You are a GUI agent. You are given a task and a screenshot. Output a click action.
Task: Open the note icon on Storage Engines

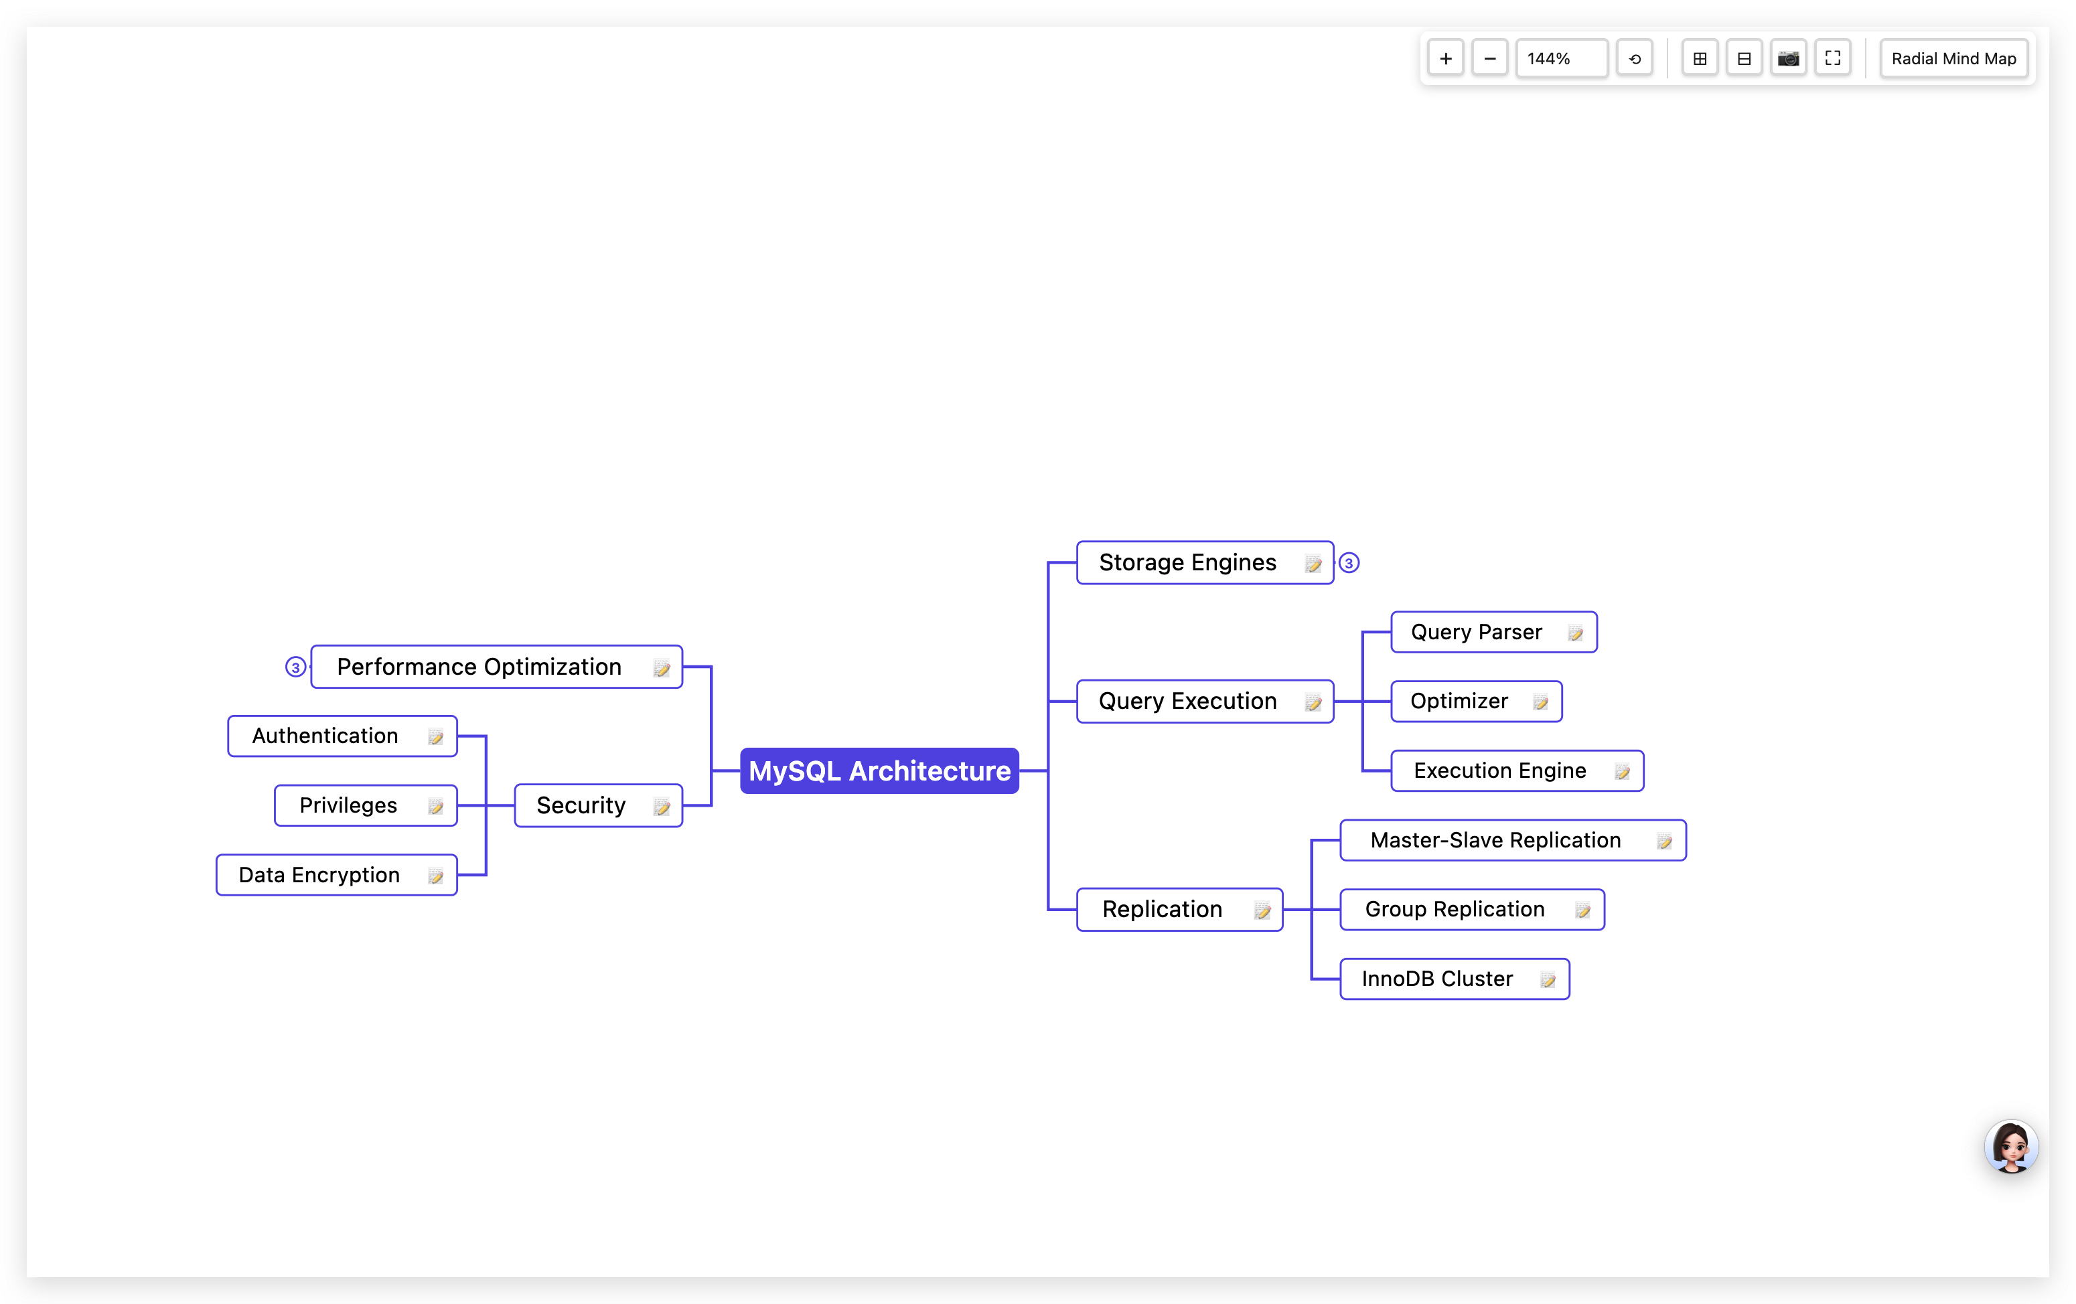pyautogui.click(x=1313, y=564)
